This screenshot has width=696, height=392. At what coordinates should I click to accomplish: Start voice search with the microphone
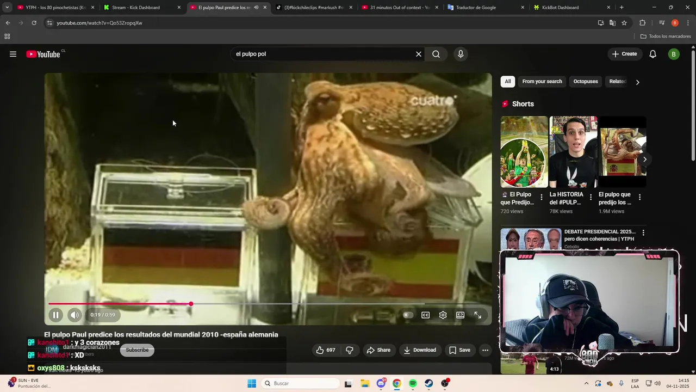click(x=461, y=54)
